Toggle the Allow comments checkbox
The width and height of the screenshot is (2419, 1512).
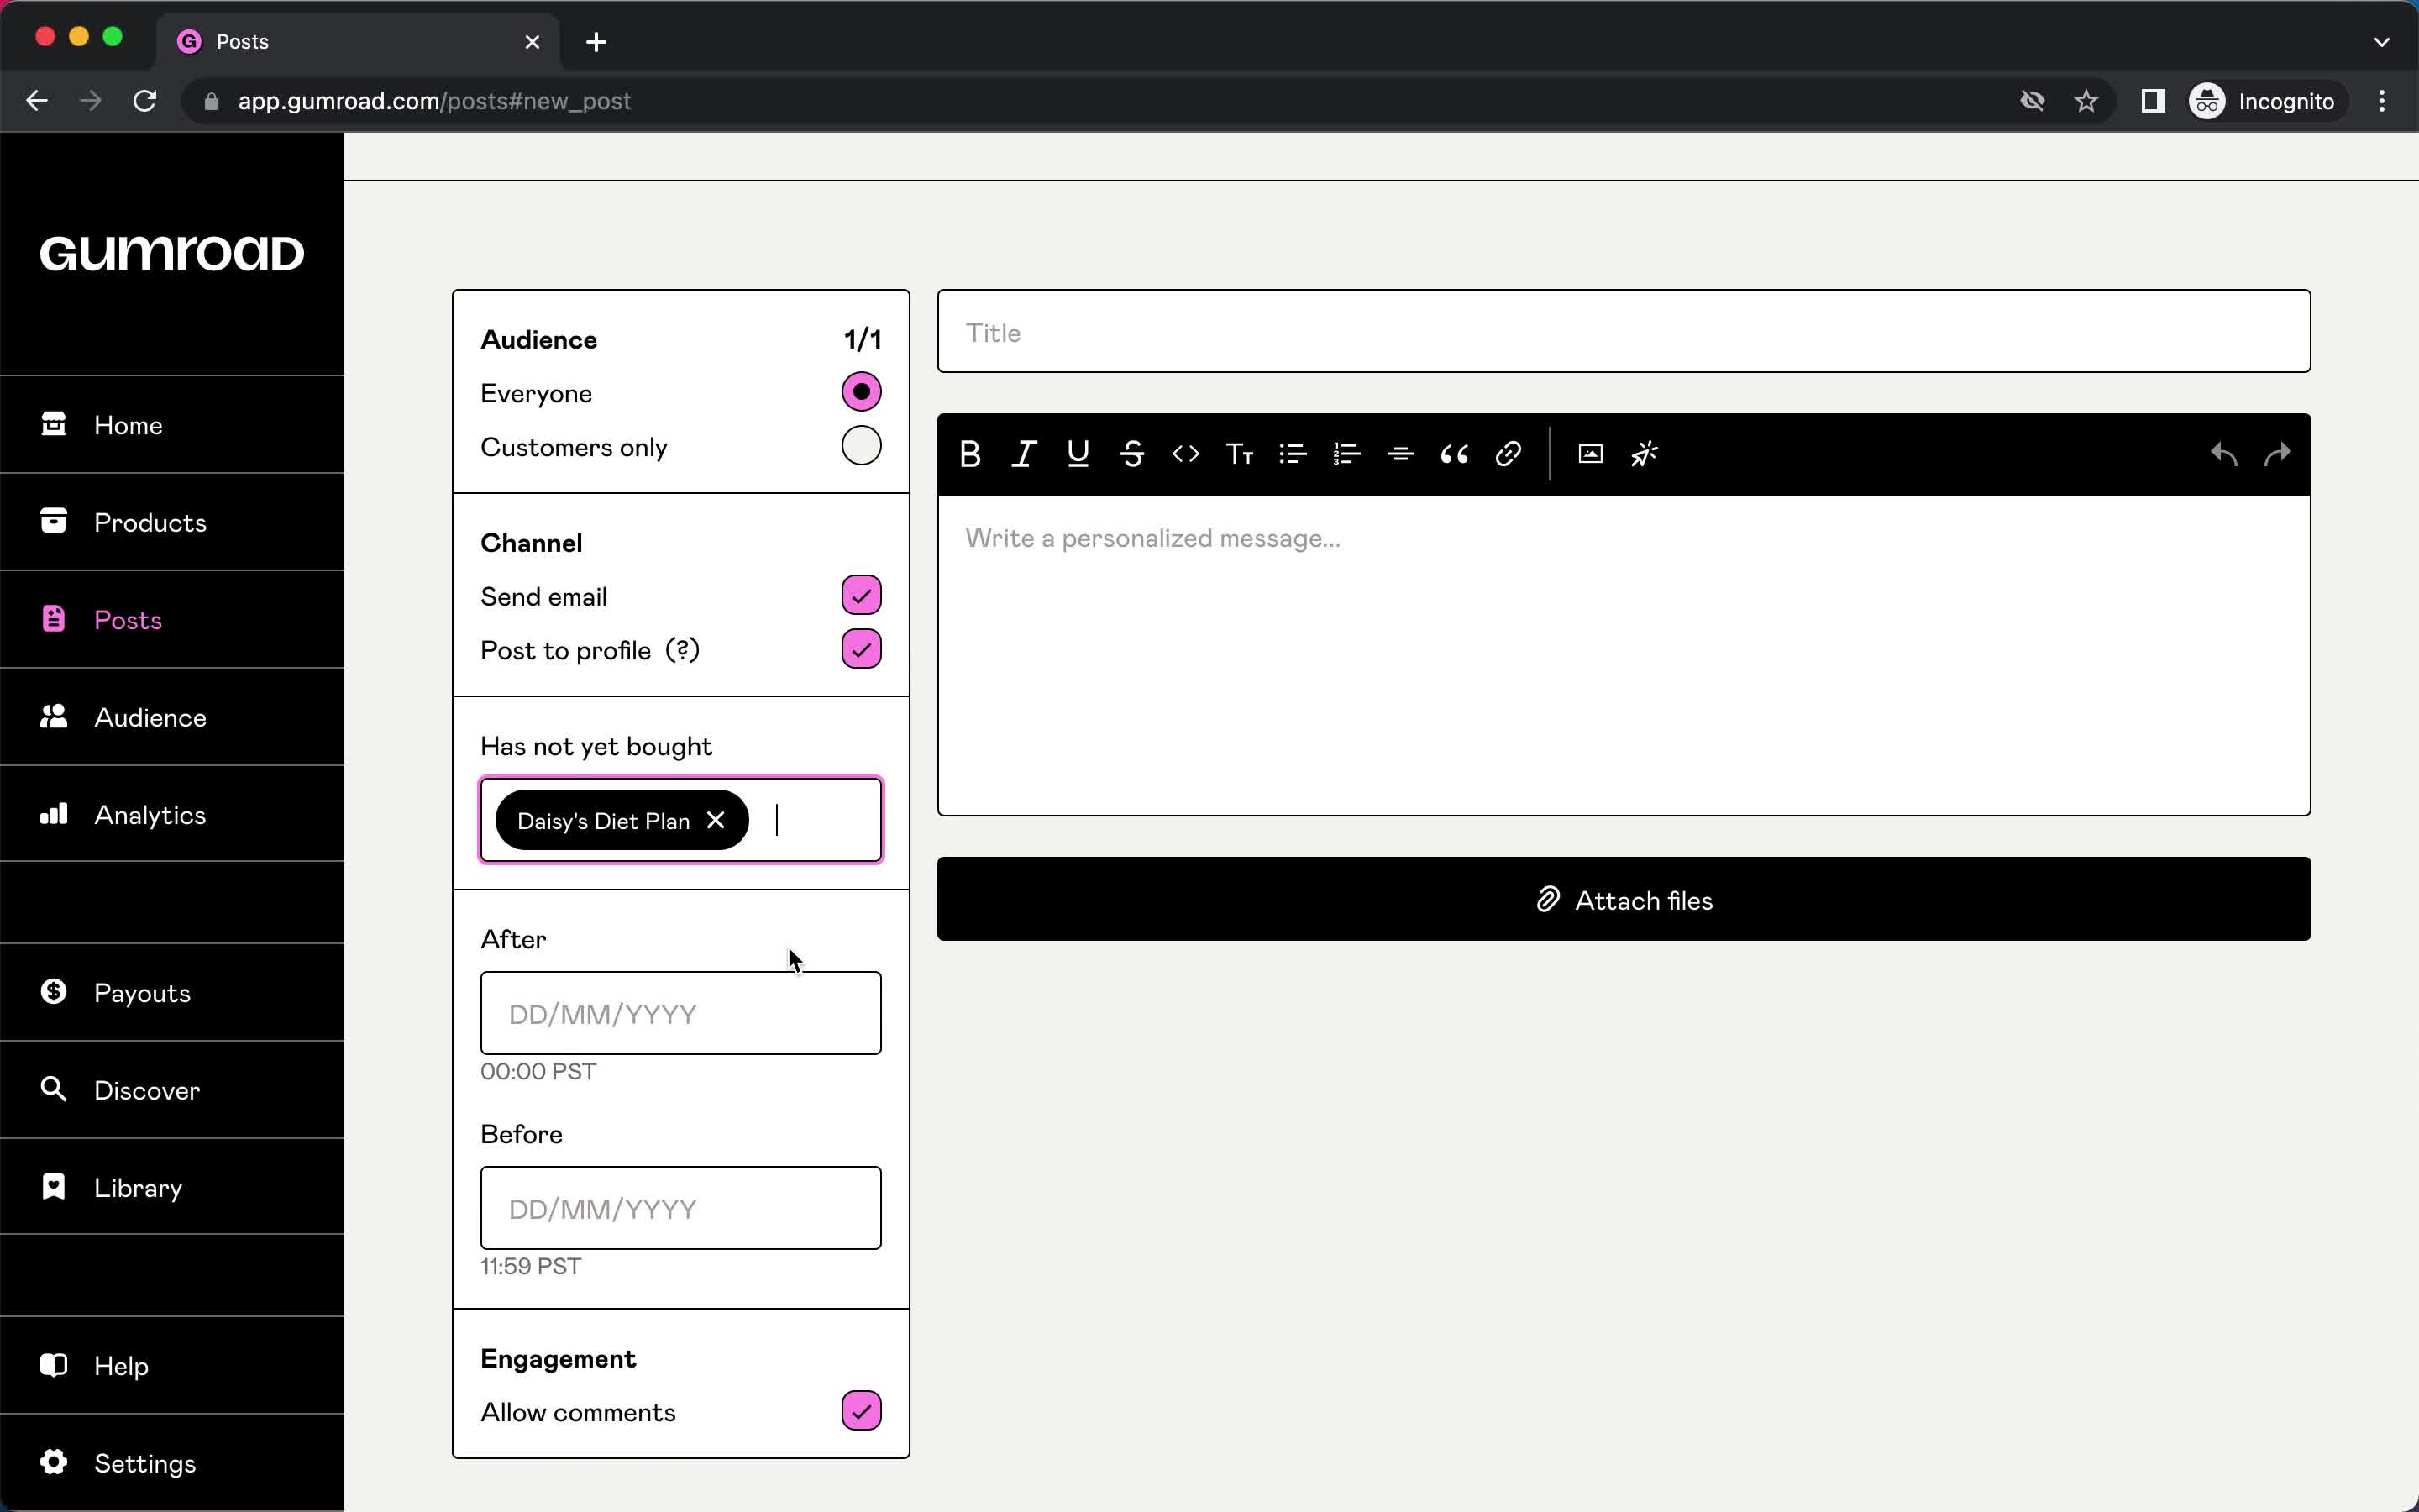(x=861, y=1411)
